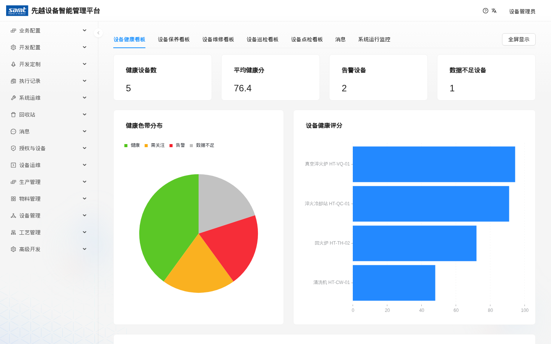Click the 高级开发 gear icon

coord(13,249)
